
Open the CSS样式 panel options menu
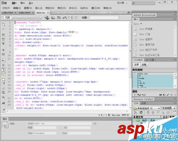[x=175, y=60]
